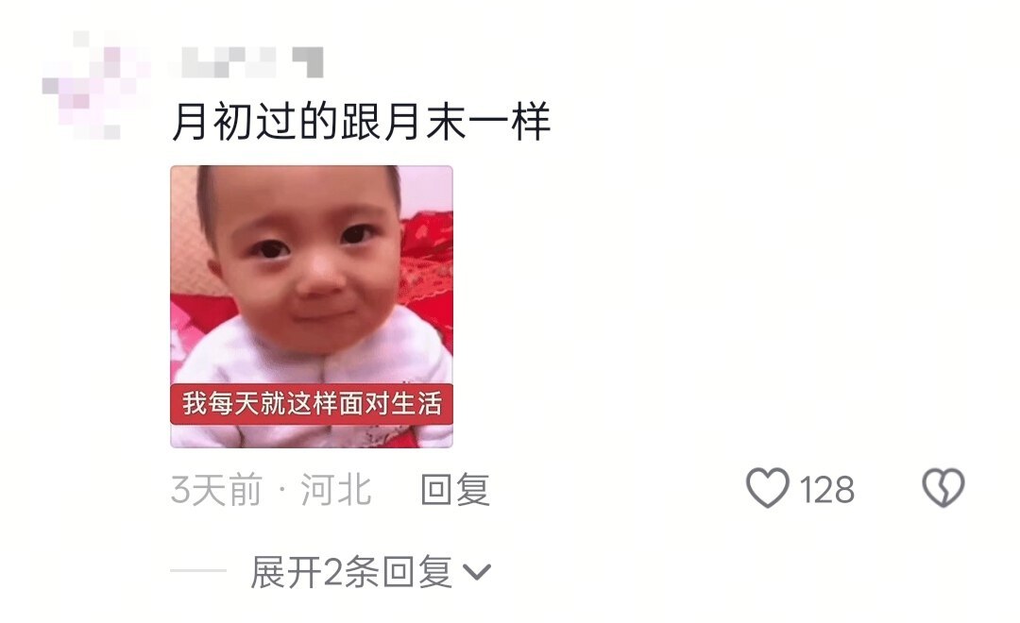Click the 128 like count

(x=826, y=490)
